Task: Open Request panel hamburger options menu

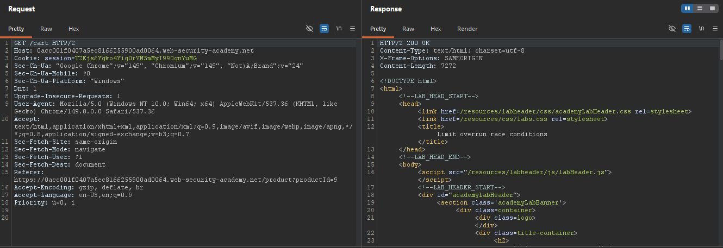Action: click(x=352, y=29)
